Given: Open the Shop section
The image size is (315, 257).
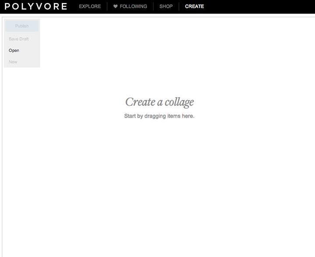Looking at the screenshot, I should coord(166,7).
